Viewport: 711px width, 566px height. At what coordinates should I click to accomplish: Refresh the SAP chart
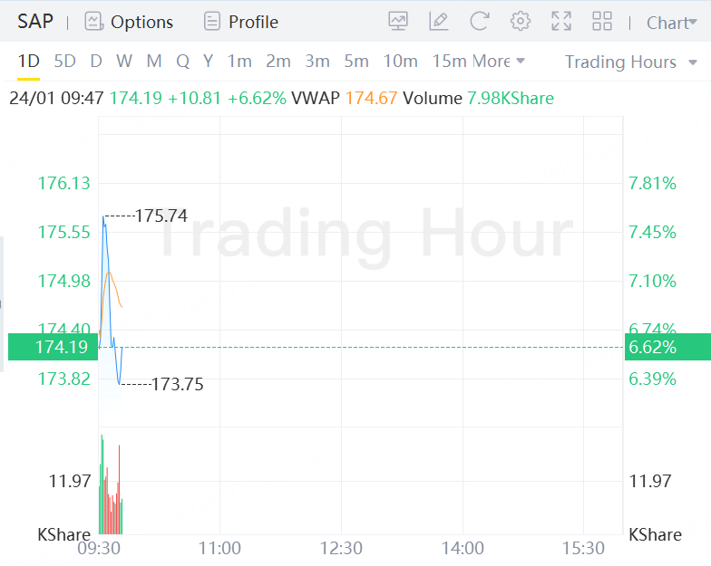coord(480,22)
